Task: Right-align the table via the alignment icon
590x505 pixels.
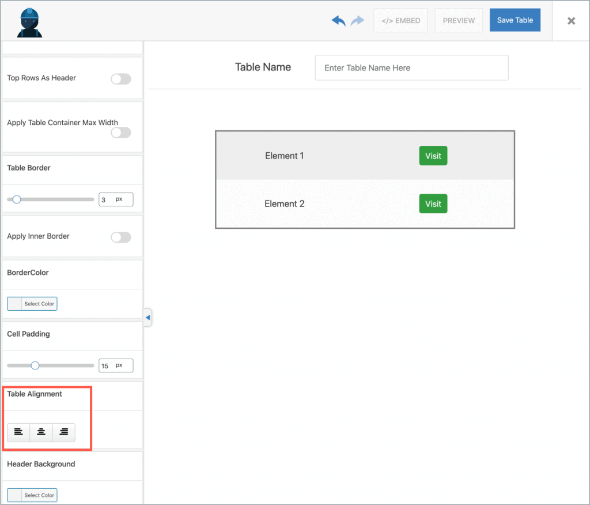Action: [x=64, y=432]
